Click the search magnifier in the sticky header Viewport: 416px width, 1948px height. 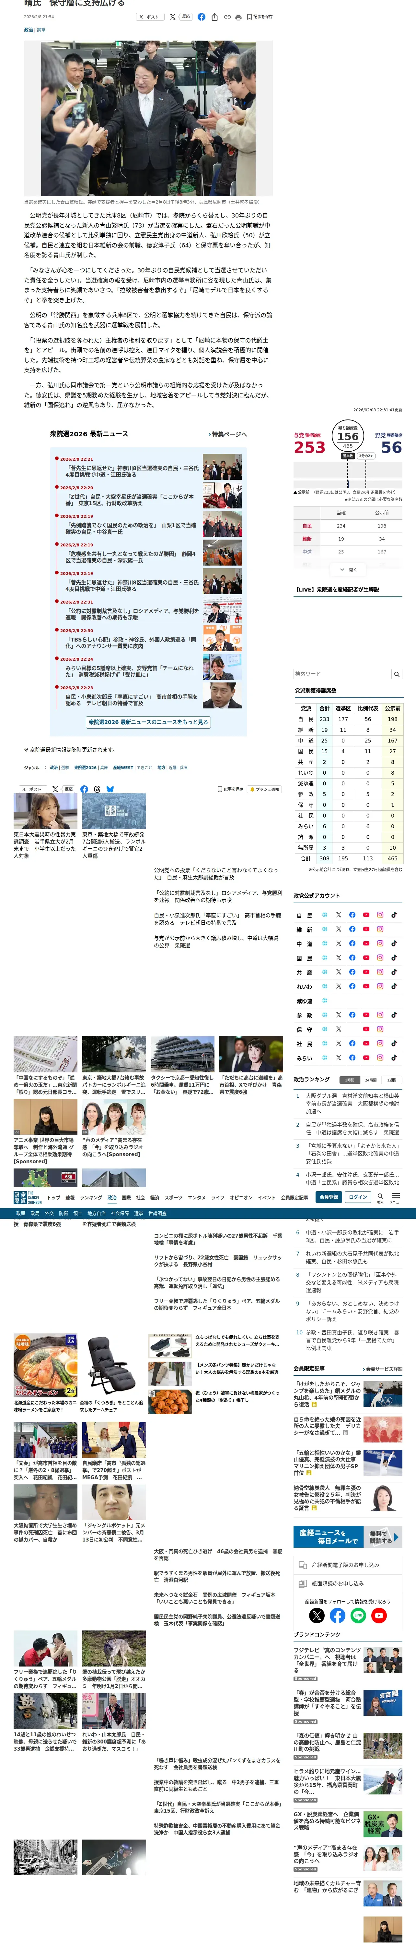tap(380, 1196)
